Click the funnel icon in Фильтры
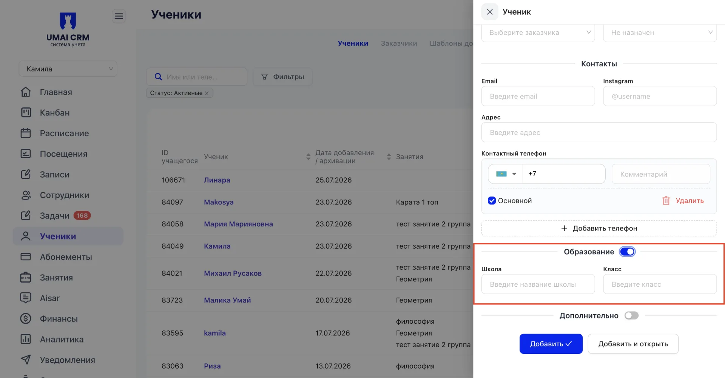Viewport: 725px width, 378px height. pyautogui.click(x=265, y=77)
